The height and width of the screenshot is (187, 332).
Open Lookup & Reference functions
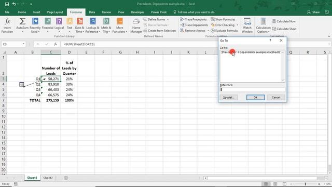(x=92, y=25)
